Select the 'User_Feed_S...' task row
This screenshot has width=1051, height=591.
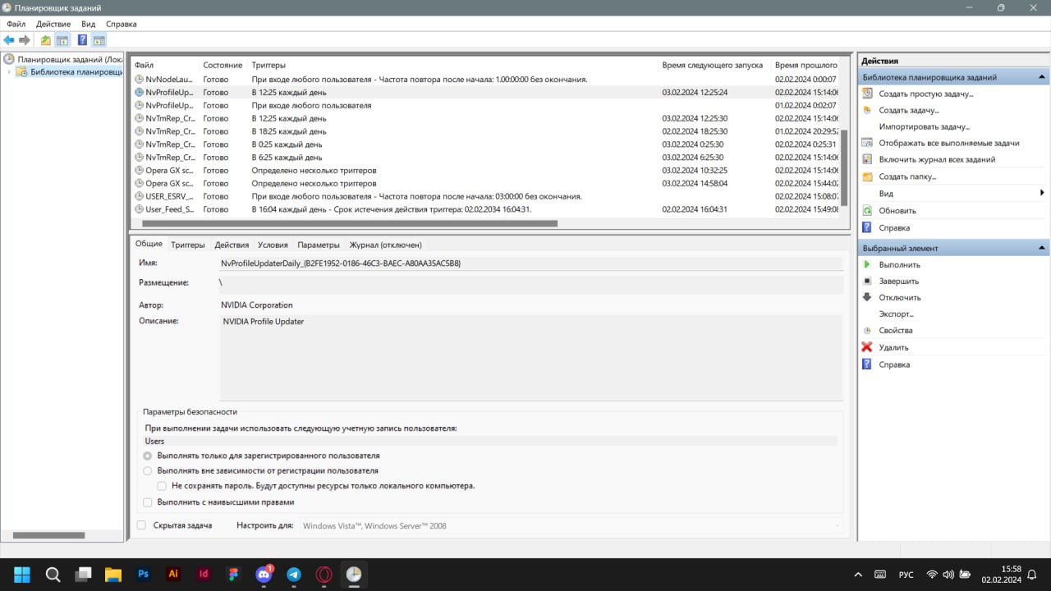point(486,209)
